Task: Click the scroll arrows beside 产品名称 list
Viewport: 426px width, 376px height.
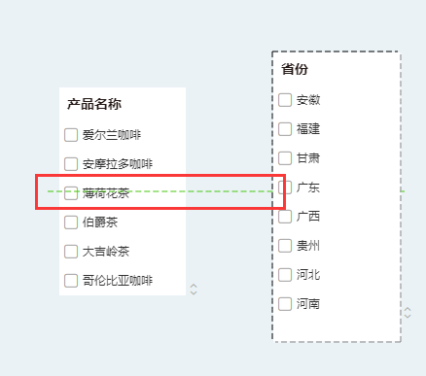Action: pyautogui.click(x=194, y=290)
